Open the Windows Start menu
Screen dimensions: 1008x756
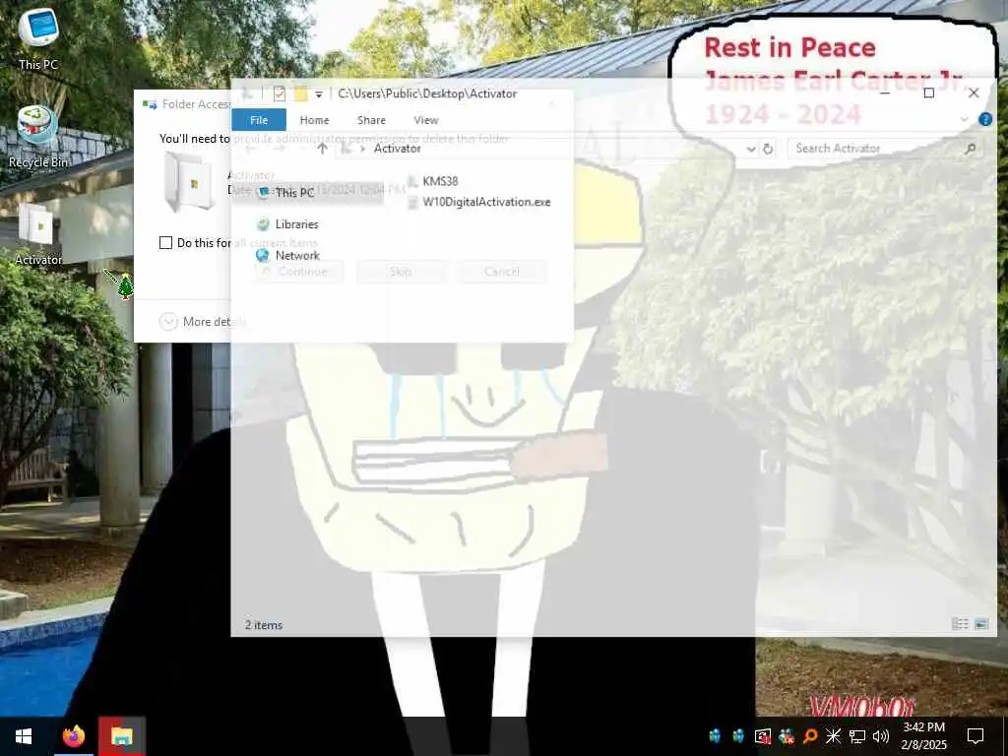[24, 736]
